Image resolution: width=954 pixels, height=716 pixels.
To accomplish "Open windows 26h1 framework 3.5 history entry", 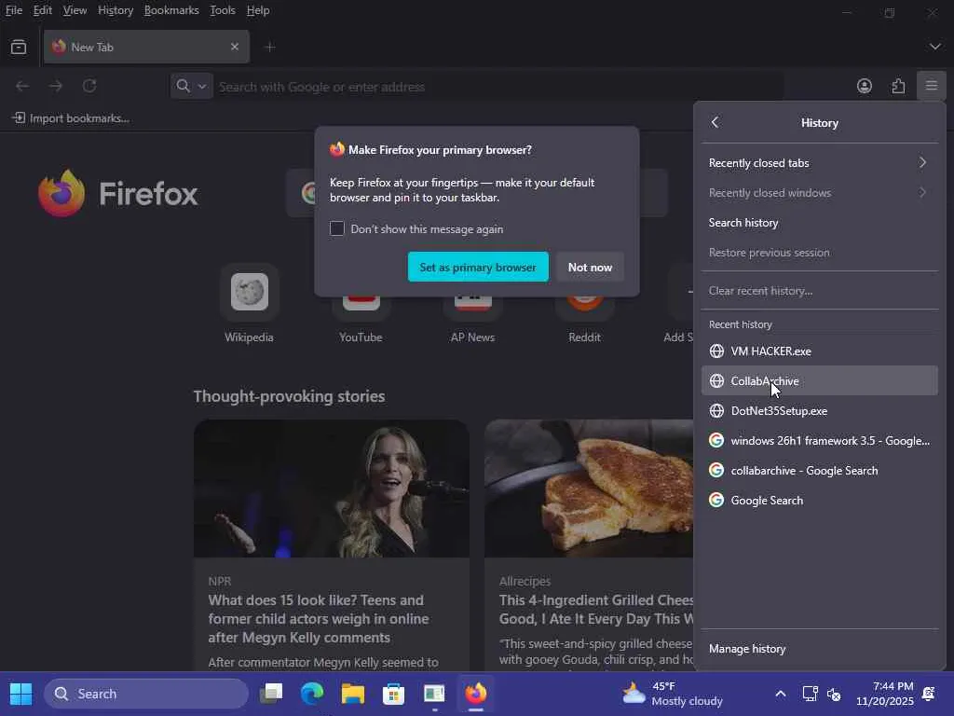I will (x=819, y=440).
